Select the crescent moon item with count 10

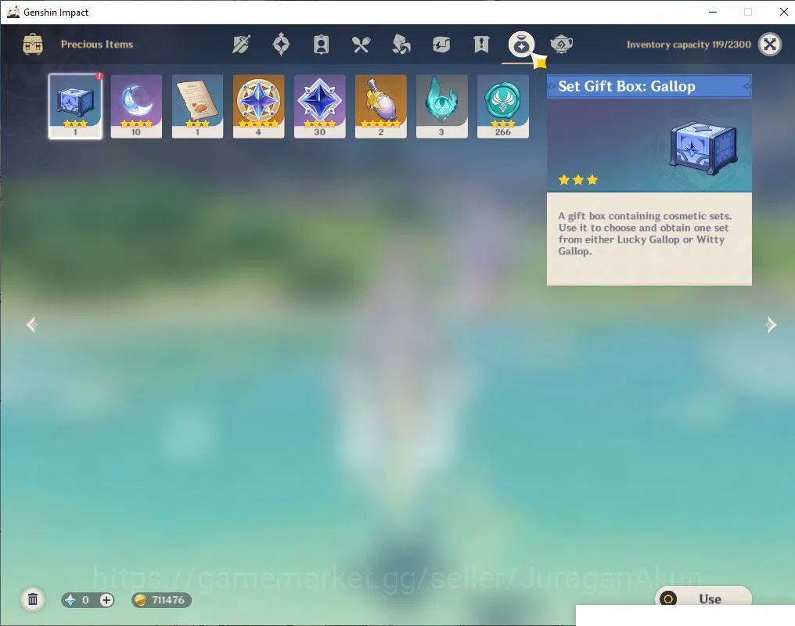(136, 106)
